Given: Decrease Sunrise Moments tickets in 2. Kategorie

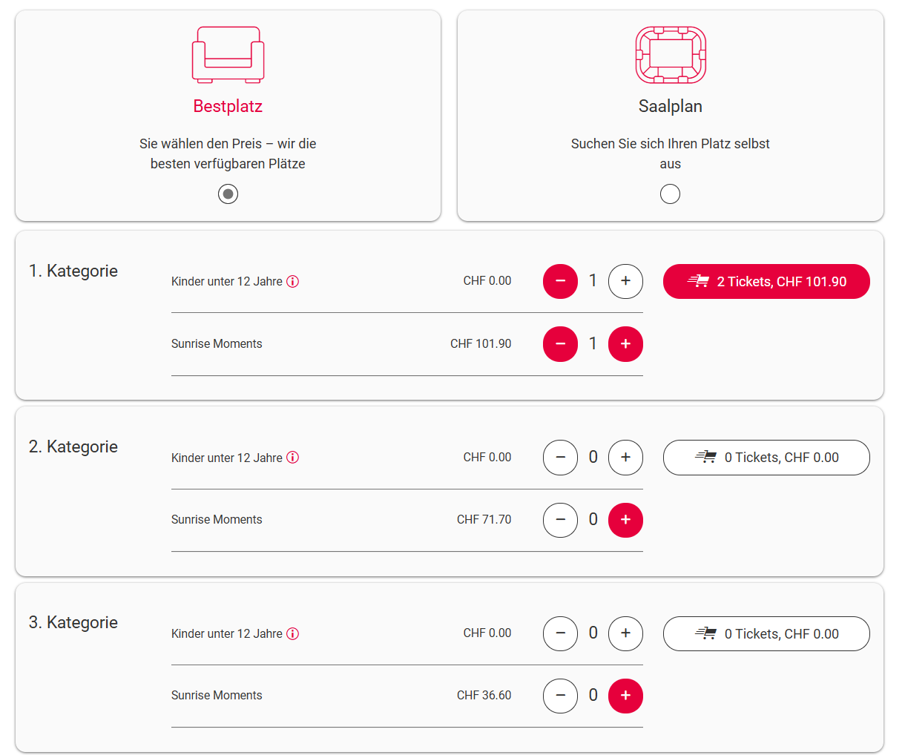Looking at the screenshot, I should coord(560,520).
